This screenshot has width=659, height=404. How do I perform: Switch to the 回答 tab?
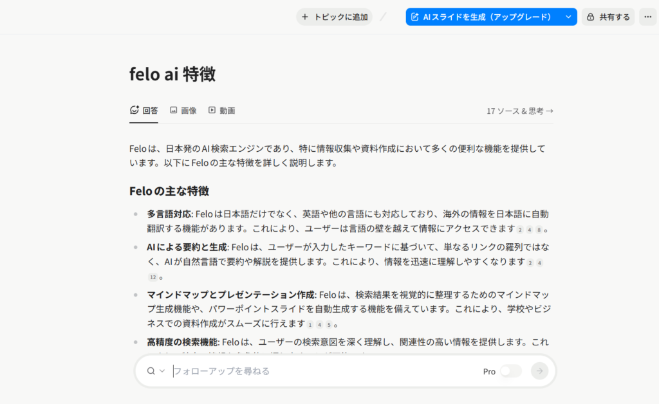tap(144, 111)
